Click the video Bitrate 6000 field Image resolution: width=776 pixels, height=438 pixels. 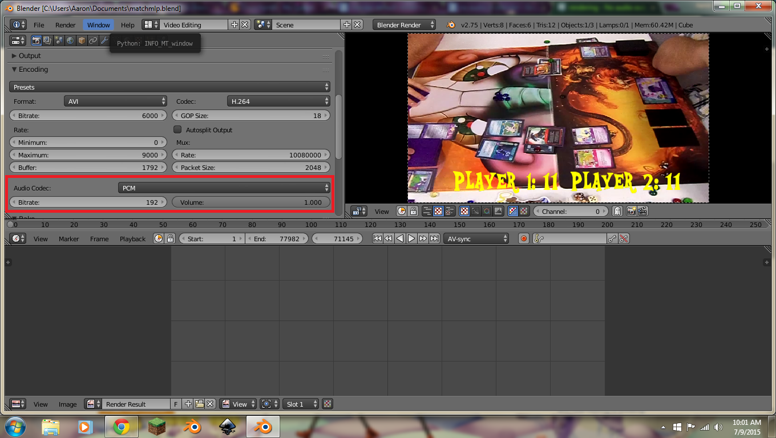coord(88,115)
